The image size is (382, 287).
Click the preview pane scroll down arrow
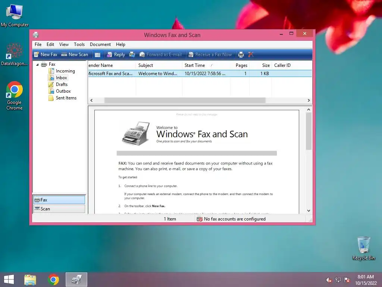tap(309, 211)
